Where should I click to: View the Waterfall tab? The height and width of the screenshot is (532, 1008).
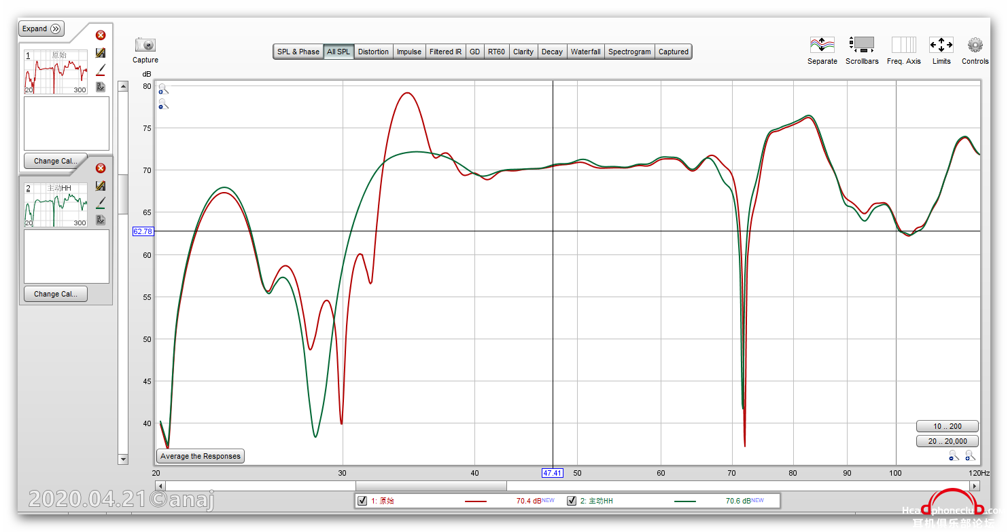click(586, 52)
